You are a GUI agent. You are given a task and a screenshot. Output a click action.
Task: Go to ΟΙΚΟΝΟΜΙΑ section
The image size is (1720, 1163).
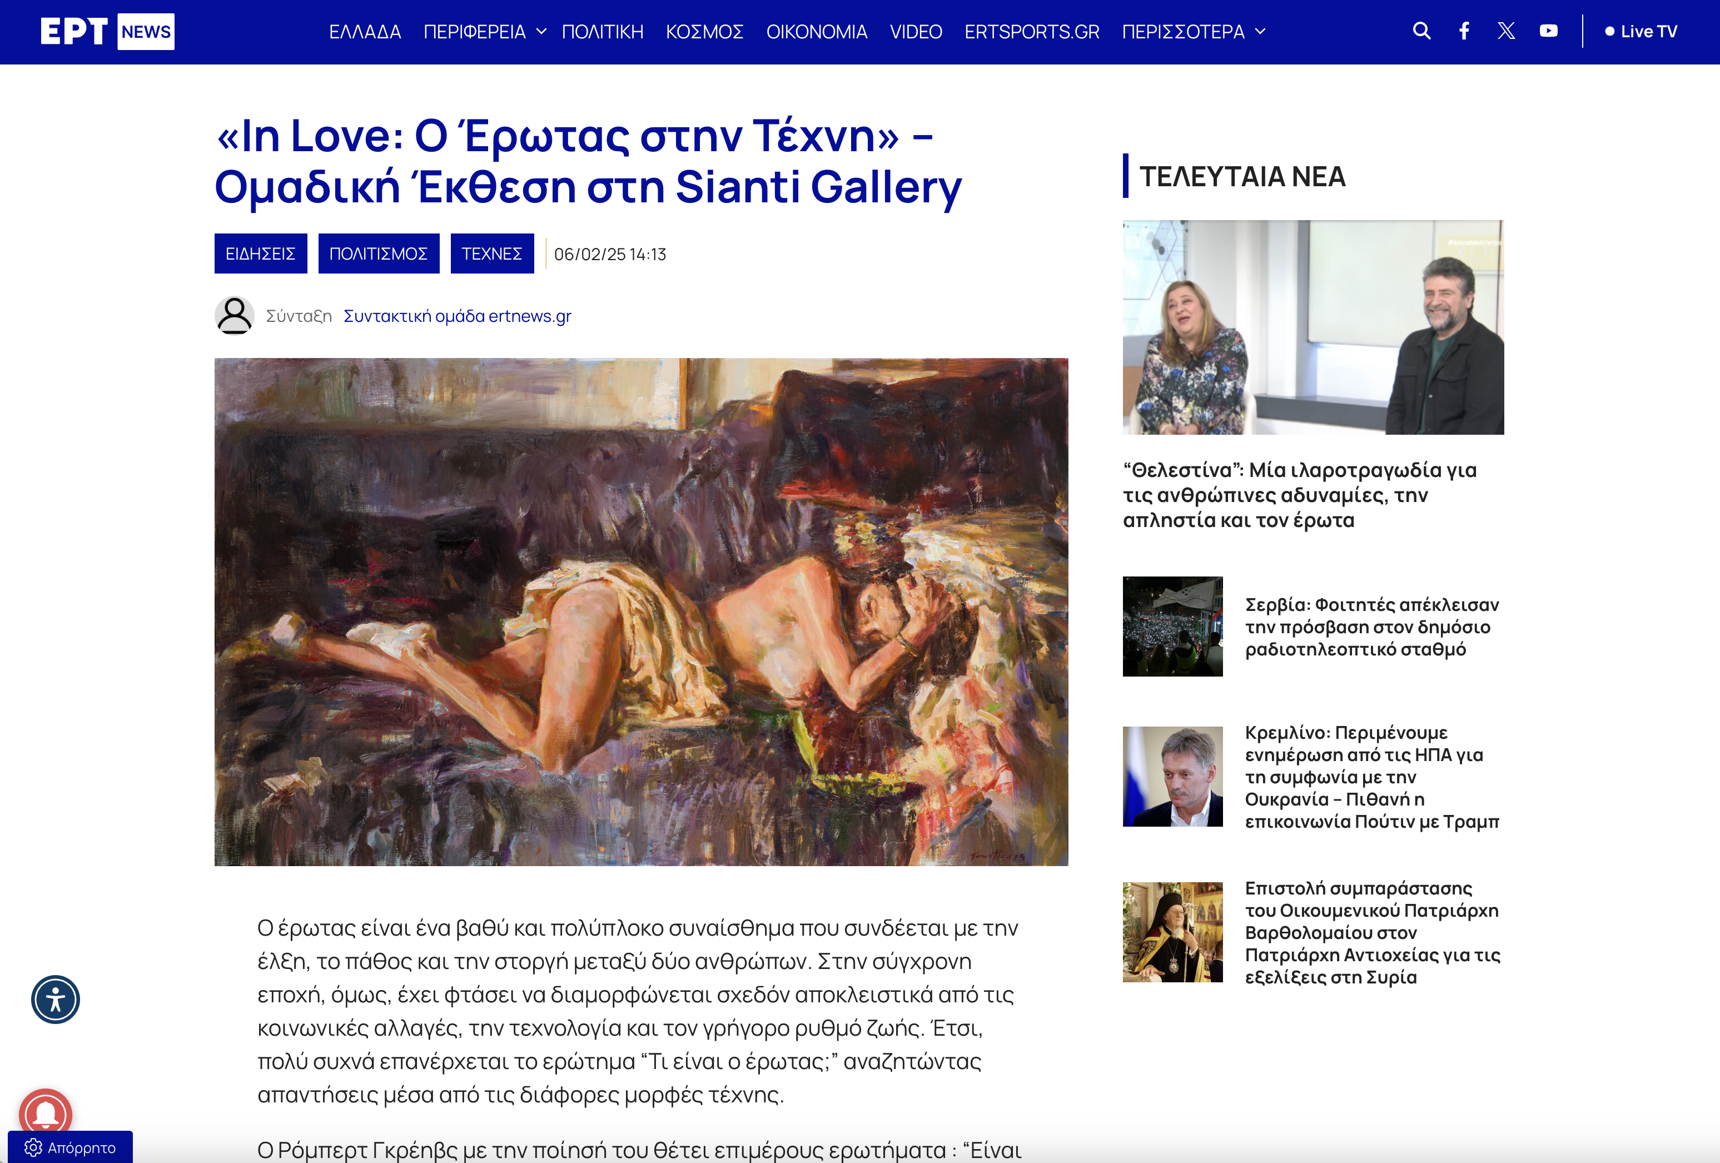(x=816, y=32)
